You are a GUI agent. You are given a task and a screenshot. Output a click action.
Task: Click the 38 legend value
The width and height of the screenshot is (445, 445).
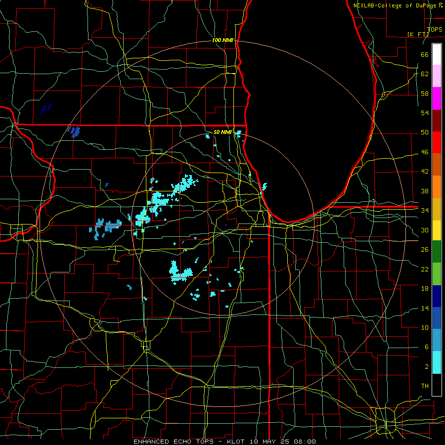point(425,191)
